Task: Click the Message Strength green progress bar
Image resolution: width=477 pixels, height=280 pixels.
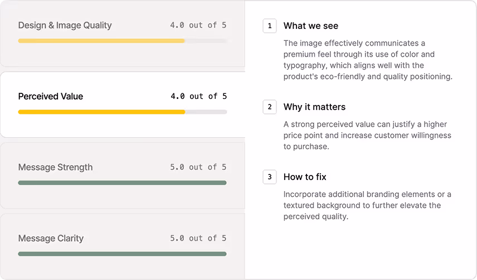Action: pos(122,183)
